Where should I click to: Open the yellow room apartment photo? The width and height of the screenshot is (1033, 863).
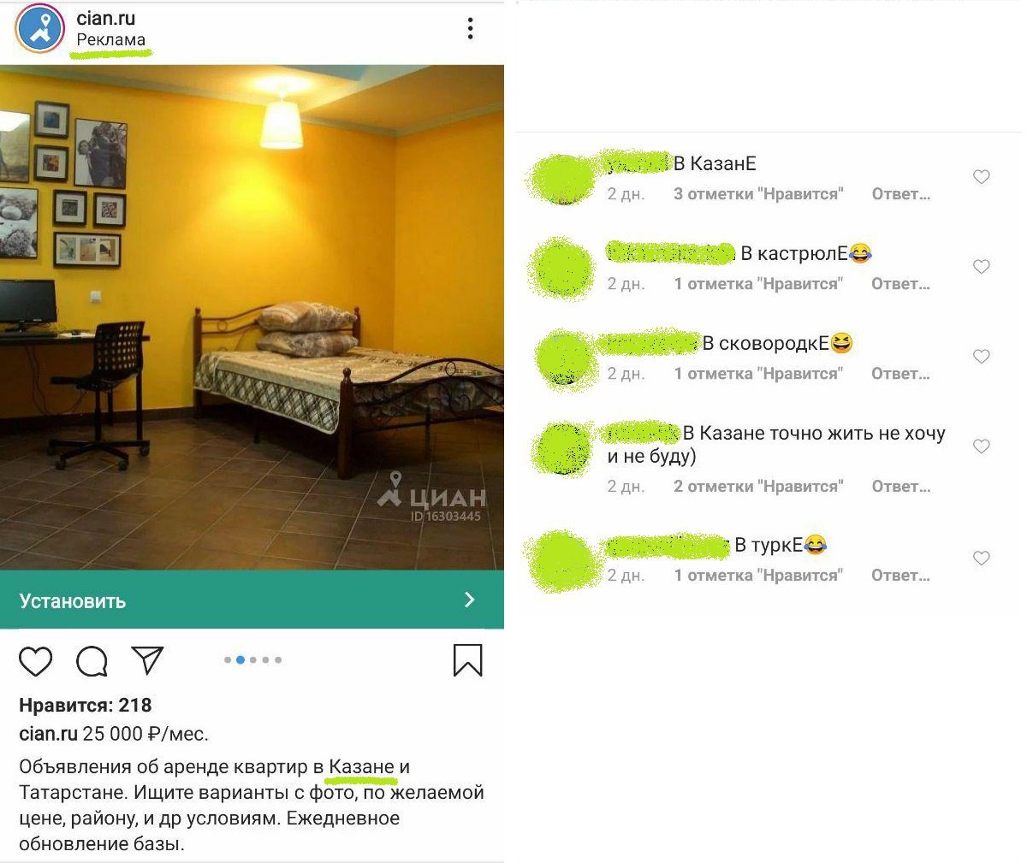[x=252, y=317]
